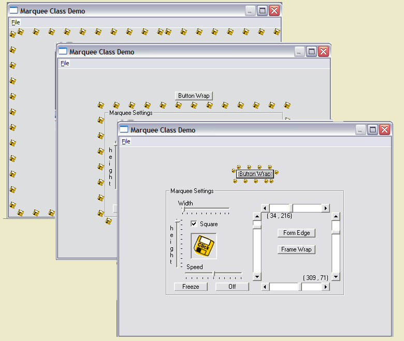Click the middle window's title bar app icon
Image resolution: width=404 pixels, height=341 pixels.
pyautogui.click(x=63, y=52)
